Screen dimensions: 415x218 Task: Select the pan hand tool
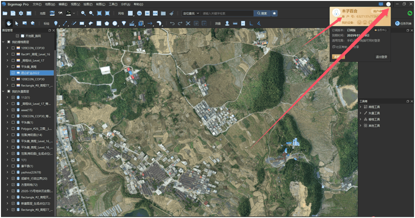pyautogui.click(x=9, y=23)
